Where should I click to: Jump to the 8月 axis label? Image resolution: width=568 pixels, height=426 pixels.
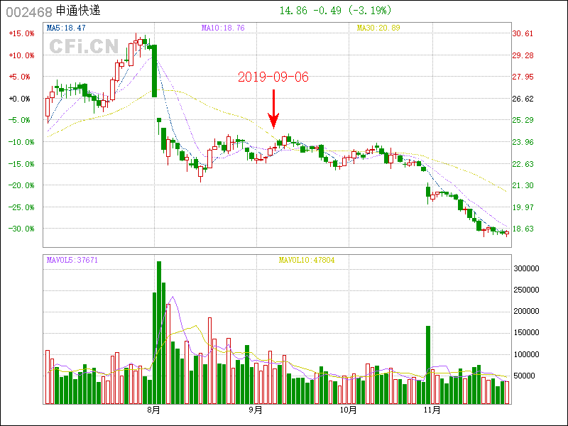tap(154, 410)
